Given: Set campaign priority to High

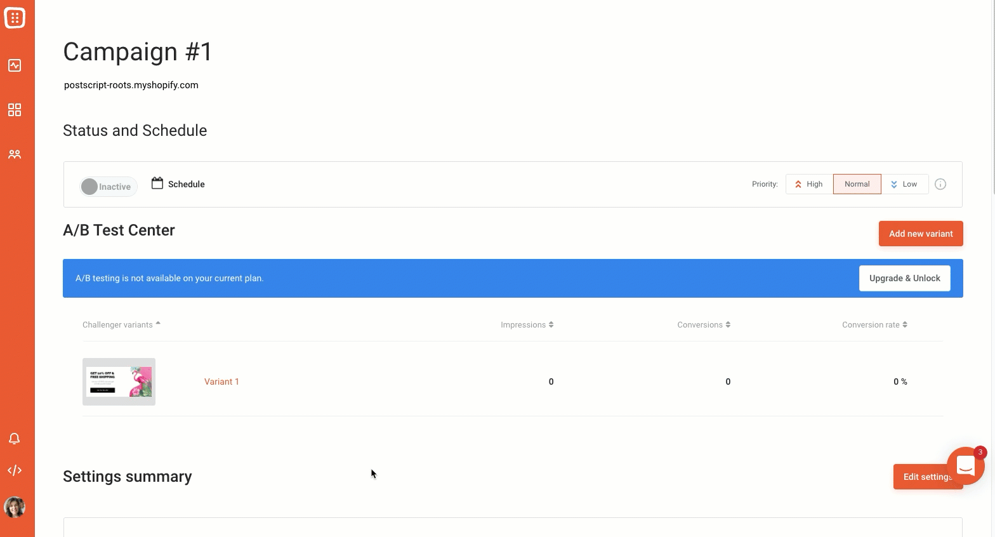Looking at the screenshot, I should (809, 184).
